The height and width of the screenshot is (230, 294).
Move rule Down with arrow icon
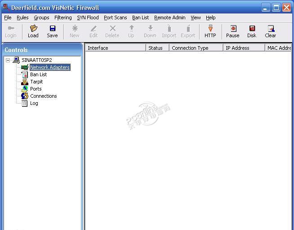(151, 28)
